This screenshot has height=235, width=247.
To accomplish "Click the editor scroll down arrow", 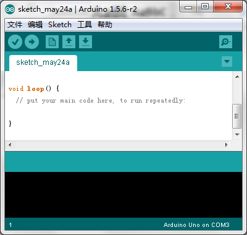I will point(237,135).
